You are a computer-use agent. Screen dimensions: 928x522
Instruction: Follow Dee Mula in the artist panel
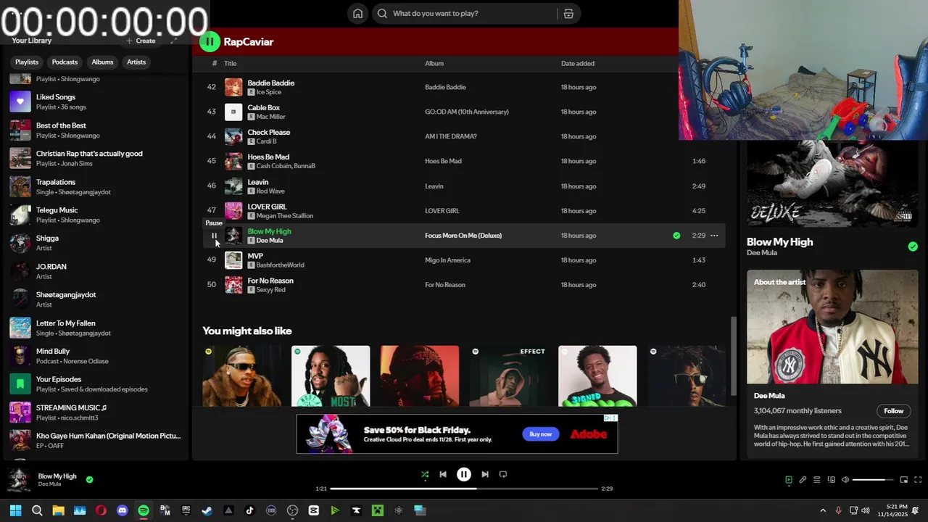point(893,411)
